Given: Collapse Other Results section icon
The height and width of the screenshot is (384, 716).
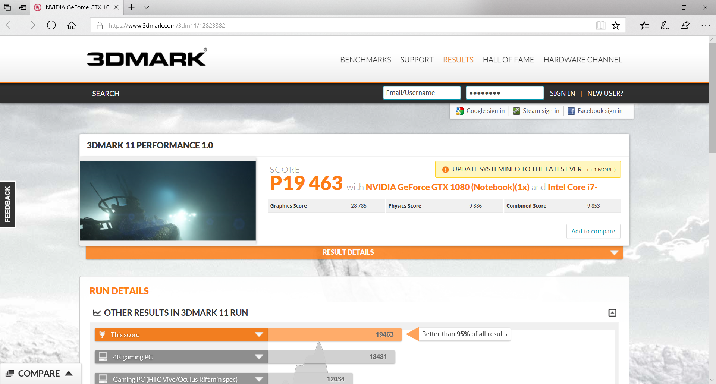Looking at the screenshot, I should [x=612, y=313].
